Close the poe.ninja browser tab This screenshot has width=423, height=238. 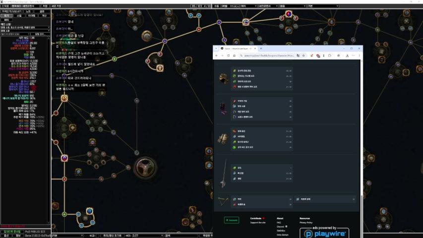click(255, 49)
